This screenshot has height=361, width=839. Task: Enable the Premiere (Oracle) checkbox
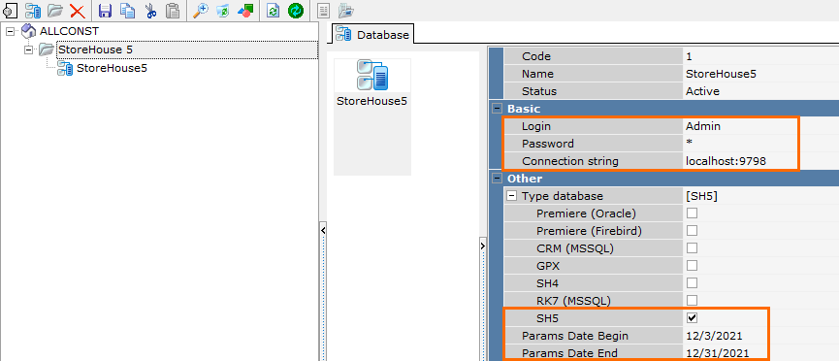(x=692, y=213)
